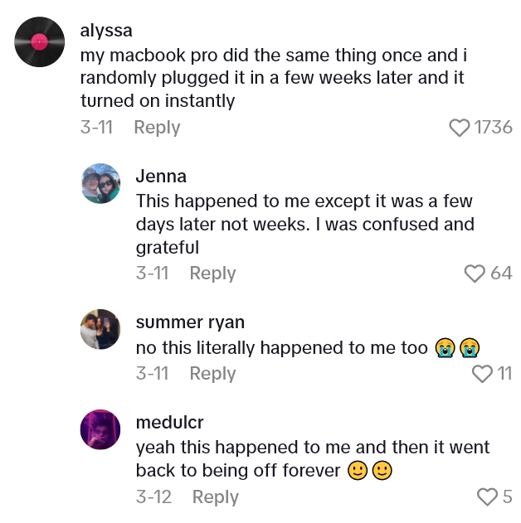The image size is (521, 523).
Task: Click the 3-12 date on medulcr's reply
Action: (x=154, y=497)
